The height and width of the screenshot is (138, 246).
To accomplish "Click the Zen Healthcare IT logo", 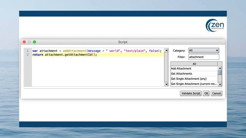I will point(214,26).
